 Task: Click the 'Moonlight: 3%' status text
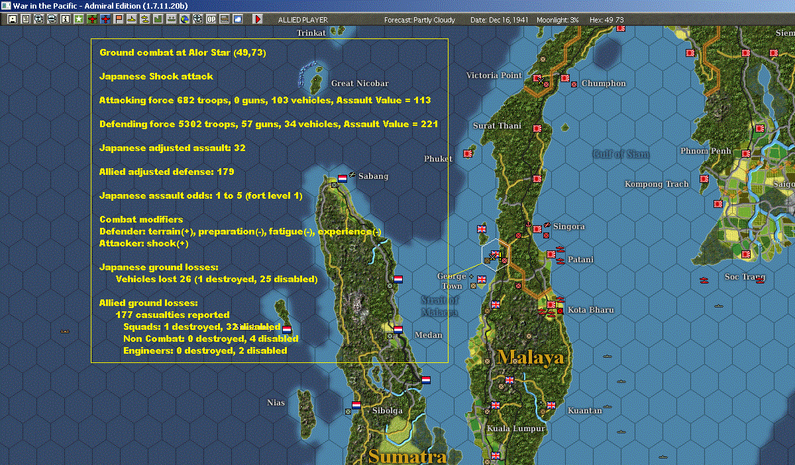point(557,20)
